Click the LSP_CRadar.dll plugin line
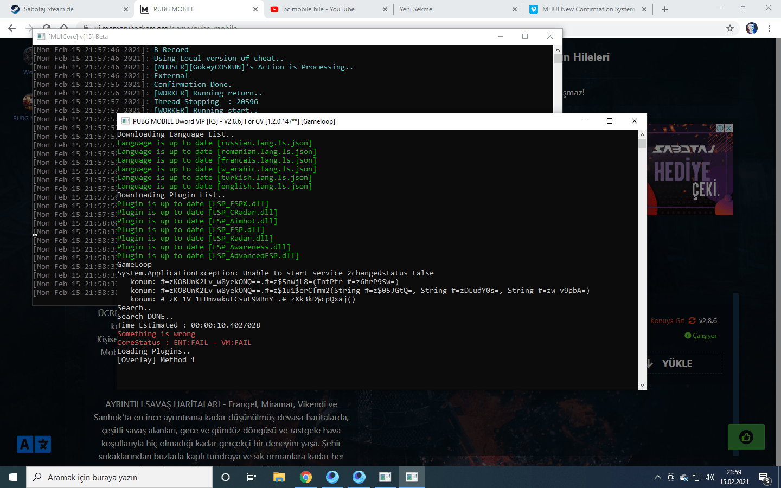Screen dimensions: 781x488 point(197,213)
